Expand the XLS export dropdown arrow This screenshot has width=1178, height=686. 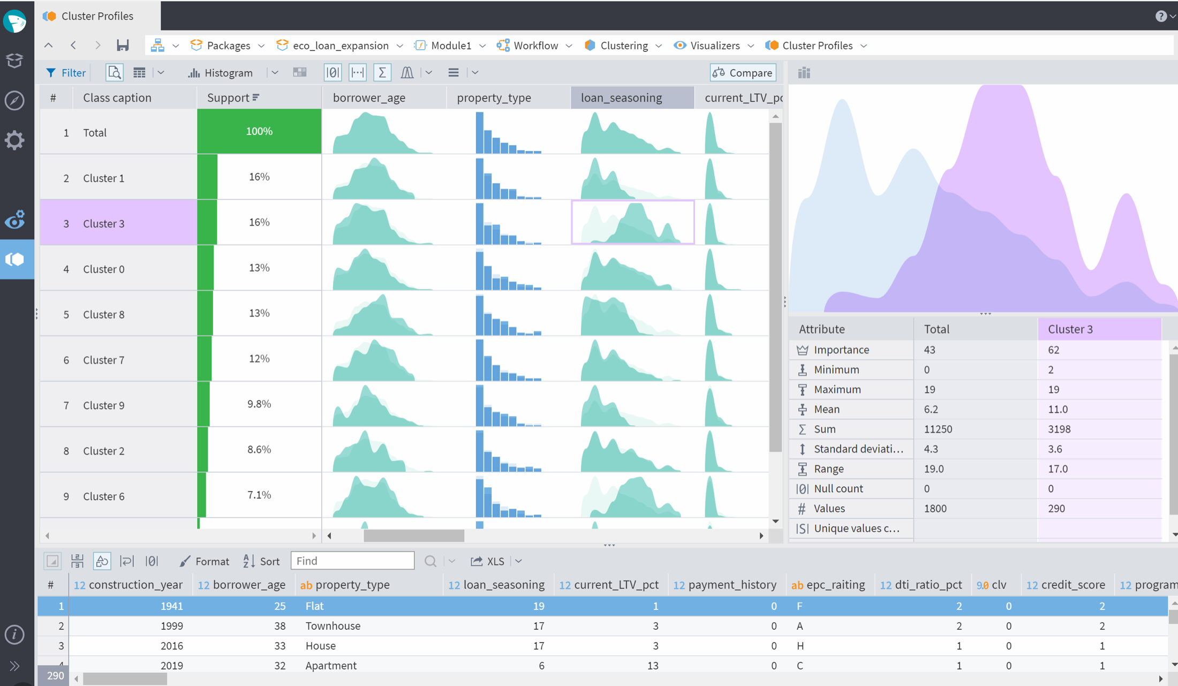click(518, 561)
